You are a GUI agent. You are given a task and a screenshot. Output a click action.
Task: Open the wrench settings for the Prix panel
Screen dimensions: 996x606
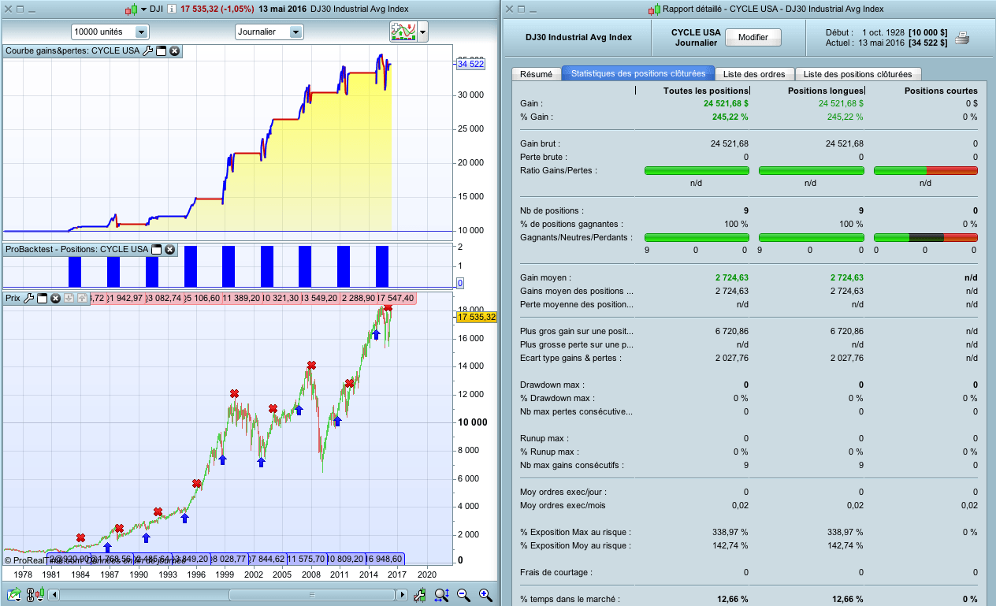pyautogui.click(x=28, y=298)
